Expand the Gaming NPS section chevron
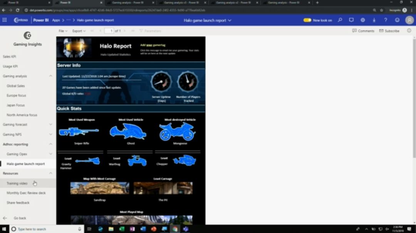Image resolution: width=416 pixels, height=233 pixels. pos(50,134)
